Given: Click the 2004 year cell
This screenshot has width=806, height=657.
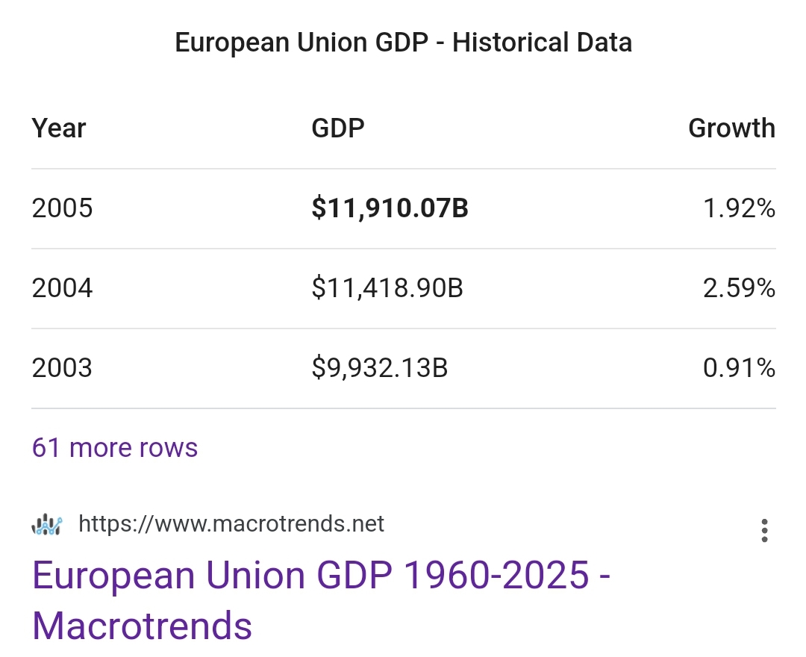Looking at the screenshot, I should tap(63, 288).
